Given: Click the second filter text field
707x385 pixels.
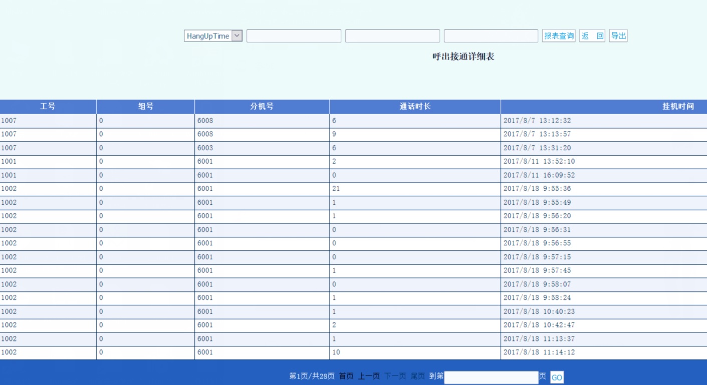Looking at the screenshot, I should pyautogui.click(x=392, y=36).
